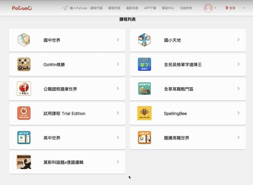Screen dimensions: 253x185
Task: Click the 課程列表 page heading
Action: tap(127, 19)
